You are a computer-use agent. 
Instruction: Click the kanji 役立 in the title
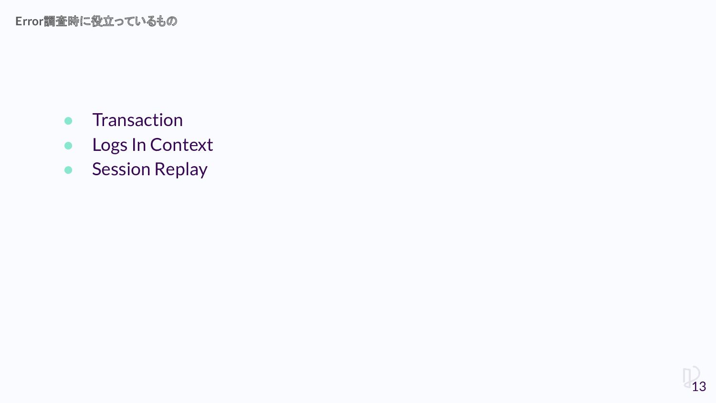point(103,21)
